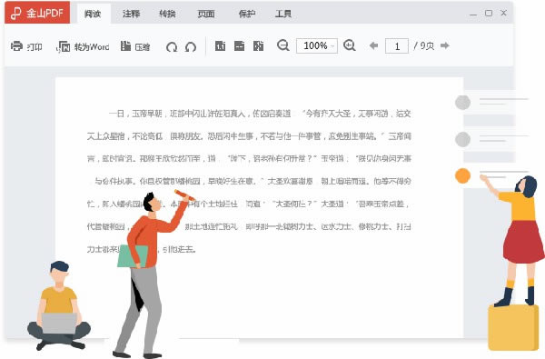This screenshot has width=545, height=359.
Task: Zoom in with the plus magnifier
Action: click(x=350, y=45)
